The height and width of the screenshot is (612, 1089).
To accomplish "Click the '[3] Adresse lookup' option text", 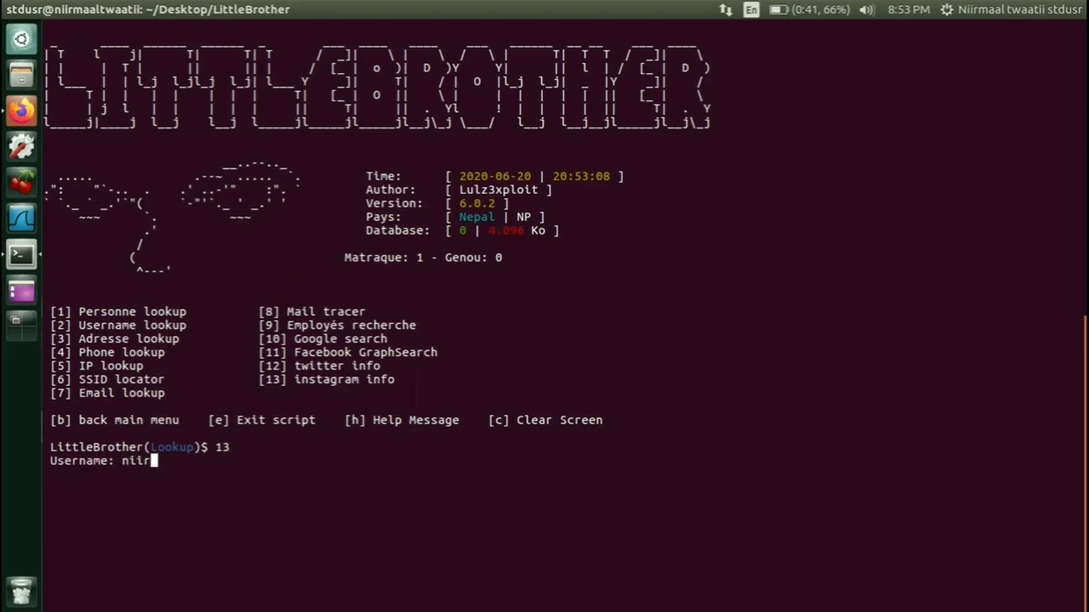I will pos(115,339).
